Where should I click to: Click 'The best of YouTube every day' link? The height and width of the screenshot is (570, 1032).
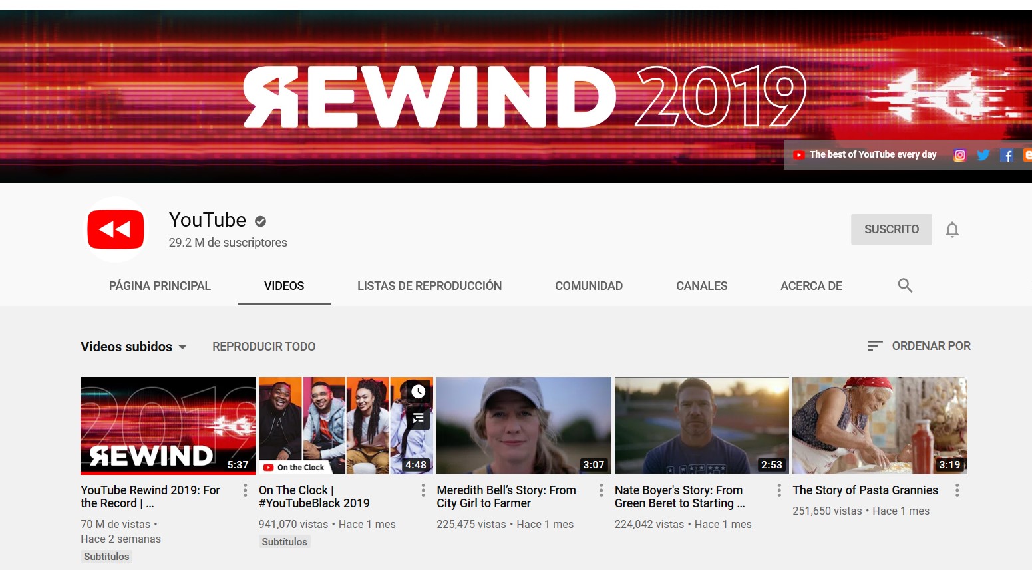pos(872,154)
